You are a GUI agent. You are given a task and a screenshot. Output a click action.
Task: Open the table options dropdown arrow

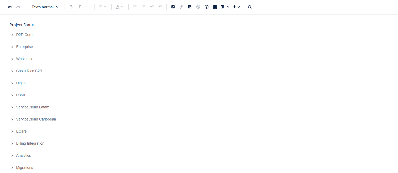tap(228, 7)
